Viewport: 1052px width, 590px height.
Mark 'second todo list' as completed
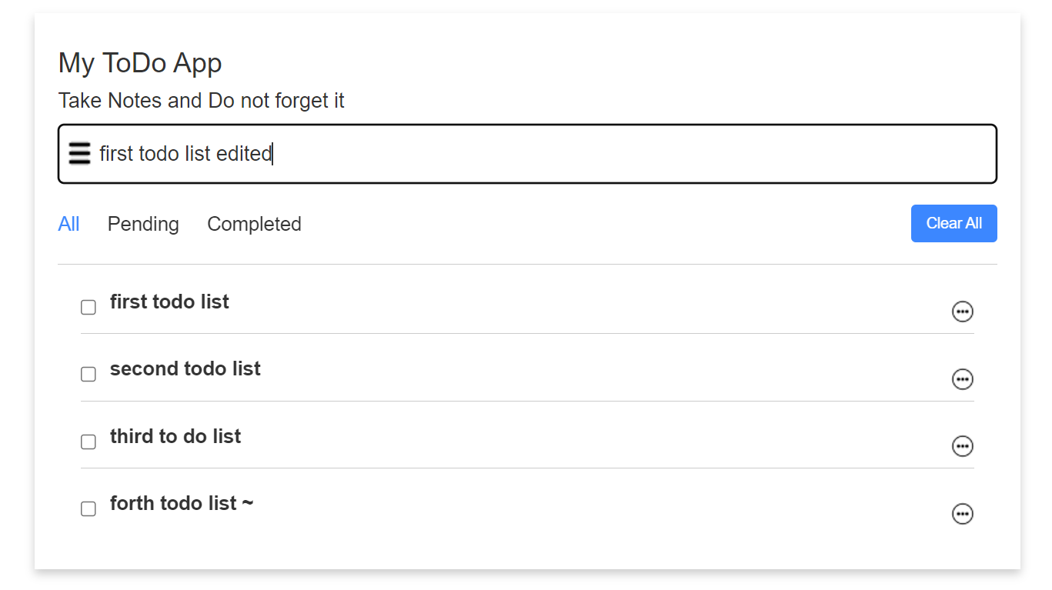[x=88, y=374]
